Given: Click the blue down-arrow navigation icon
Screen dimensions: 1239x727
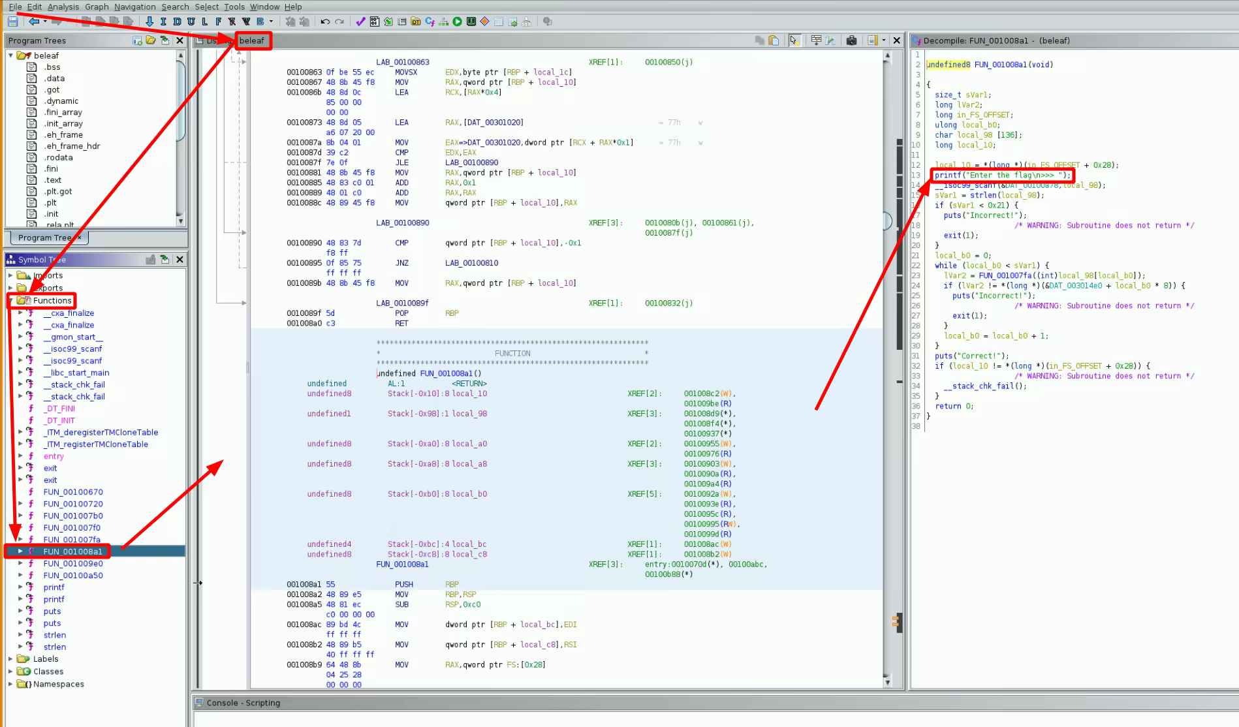Looking at the screenshot, I should coord(149,22).
